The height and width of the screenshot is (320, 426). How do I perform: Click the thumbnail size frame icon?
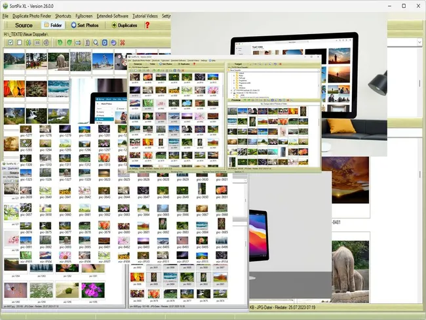37,43
